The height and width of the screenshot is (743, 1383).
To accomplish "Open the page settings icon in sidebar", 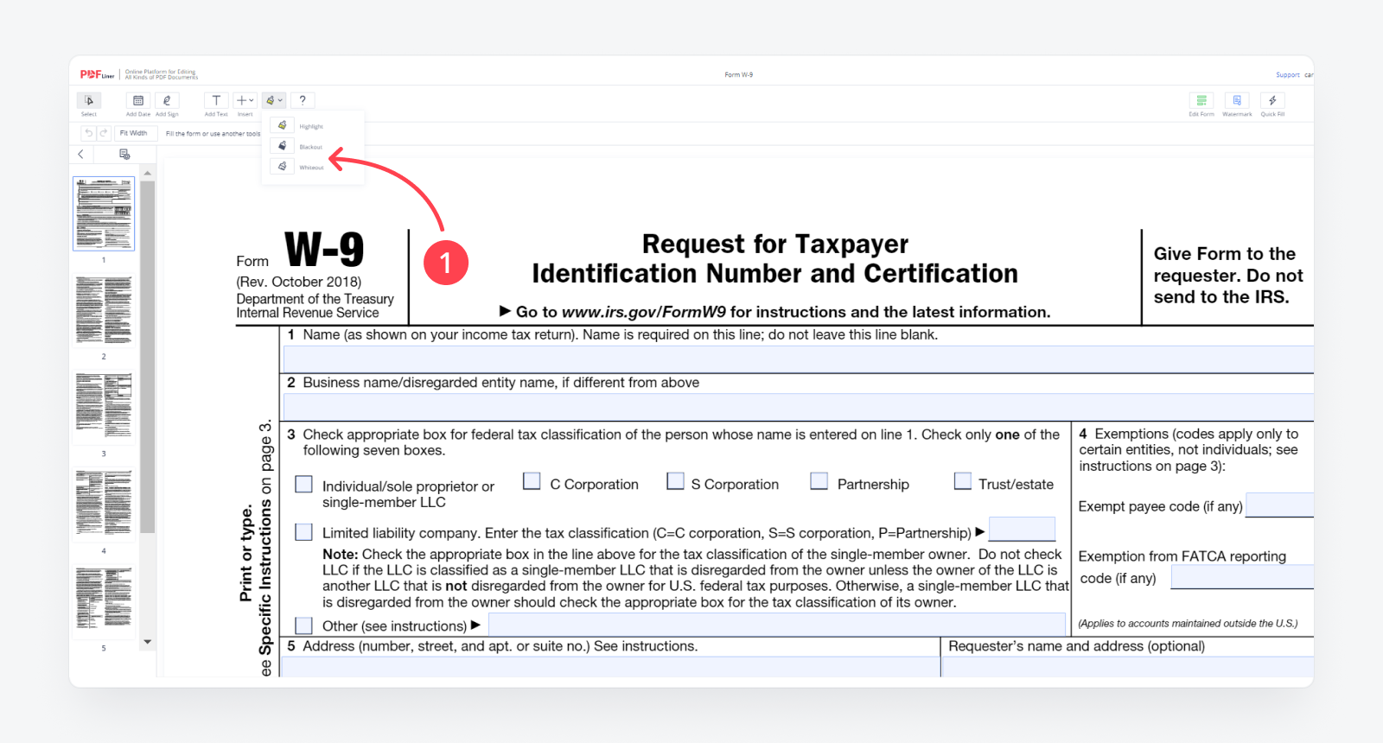I will (124, 155).
